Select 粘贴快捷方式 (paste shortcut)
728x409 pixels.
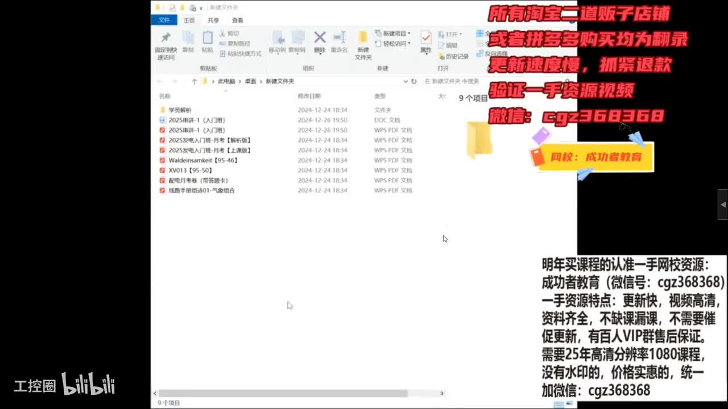[240, 53]
